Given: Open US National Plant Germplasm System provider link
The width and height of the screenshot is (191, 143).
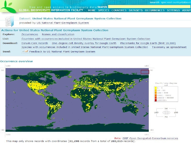Looking at the screenshot, I should pyautogui.click(x=63, y=23).
